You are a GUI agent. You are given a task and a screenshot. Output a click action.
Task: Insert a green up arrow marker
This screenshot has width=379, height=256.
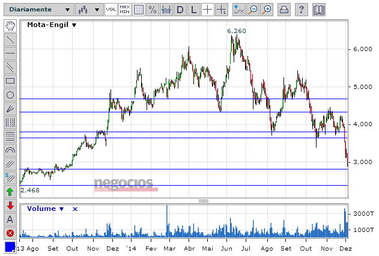[10, 192]
